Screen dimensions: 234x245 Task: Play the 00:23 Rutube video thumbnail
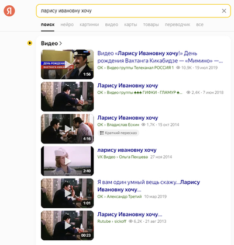(x=67, y=226)
